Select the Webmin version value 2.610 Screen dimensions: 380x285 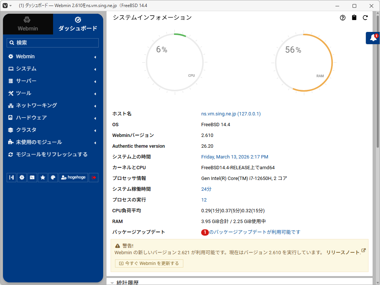(x=207, y=135)
